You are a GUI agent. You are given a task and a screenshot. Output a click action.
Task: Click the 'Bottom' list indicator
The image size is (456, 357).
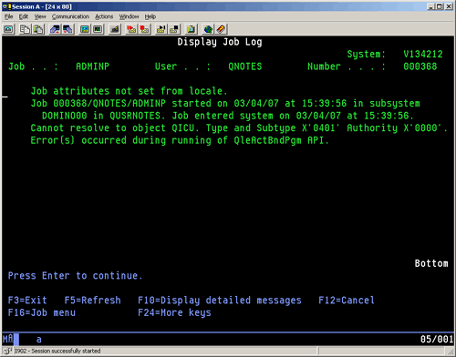point(431,263)
